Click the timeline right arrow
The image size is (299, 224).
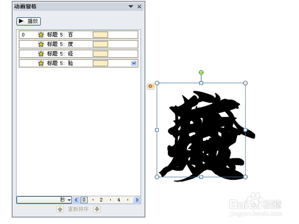tap(137, 200)
